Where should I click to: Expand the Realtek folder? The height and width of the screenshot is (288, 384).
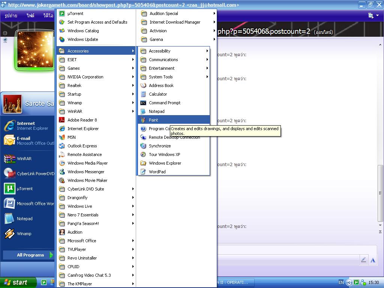click(x=96, y=85)
